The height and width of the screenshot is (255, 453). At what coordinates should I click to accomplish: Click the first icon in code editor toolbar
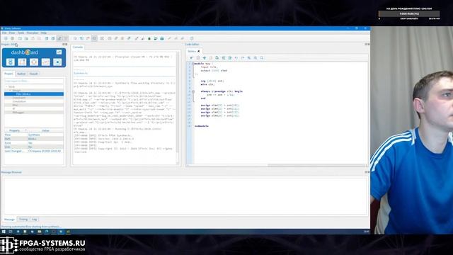point(192,58)
